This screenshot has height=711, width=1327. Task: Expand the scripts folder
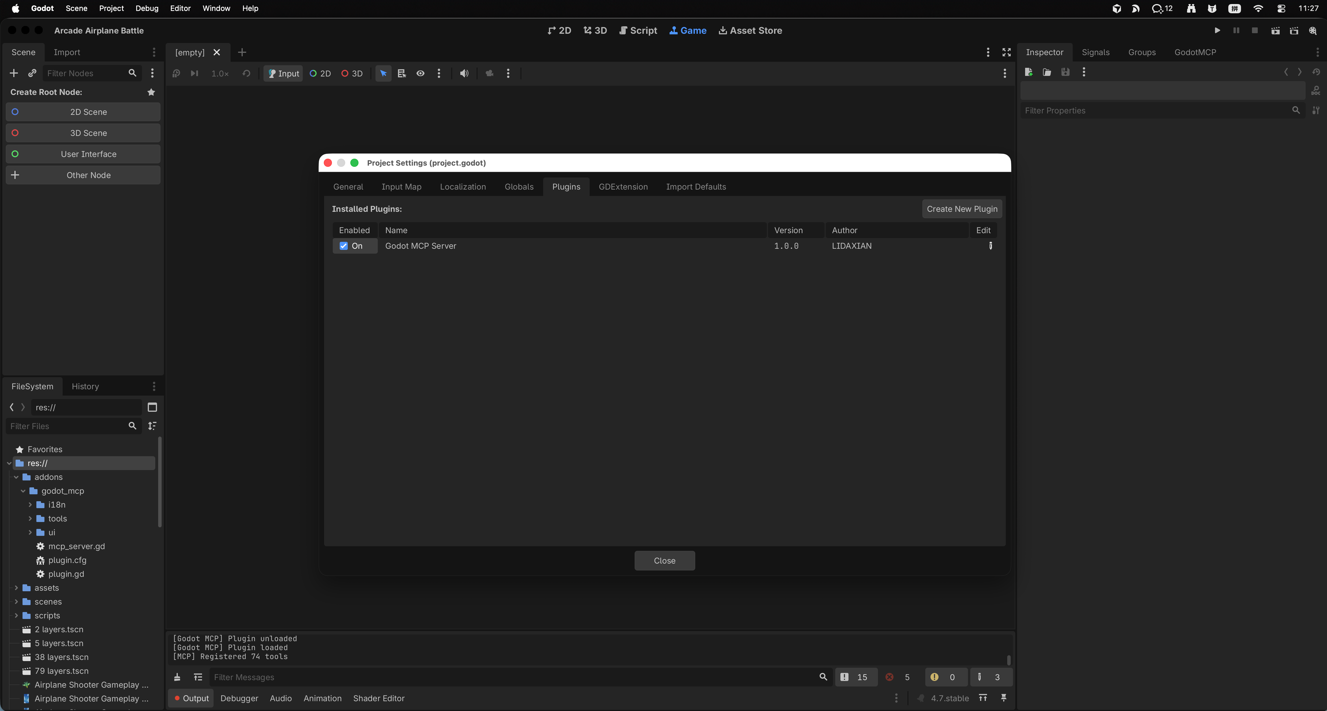point(16,616)
